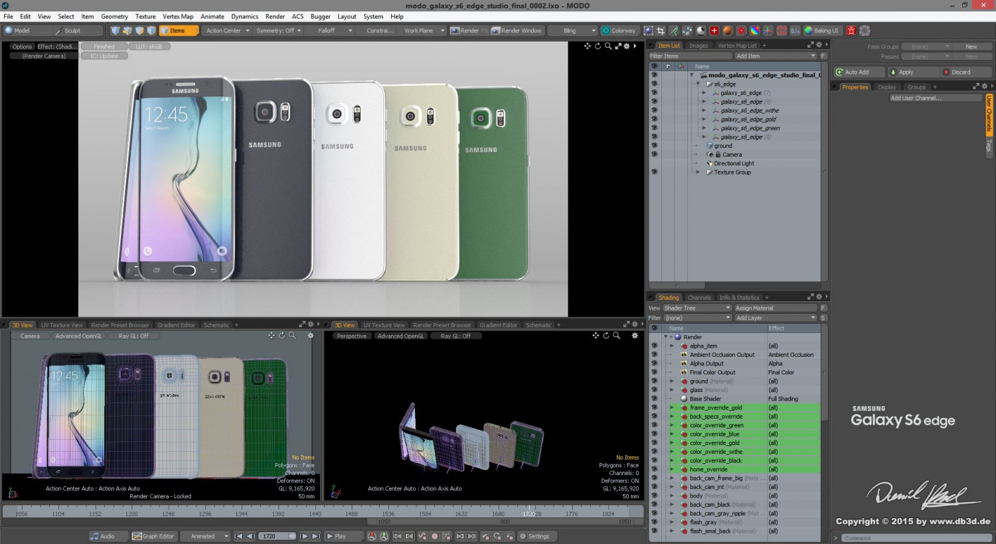
Task: Expand the Texture Group tree item
Action: pyautogui.click(x=698, y=172)
